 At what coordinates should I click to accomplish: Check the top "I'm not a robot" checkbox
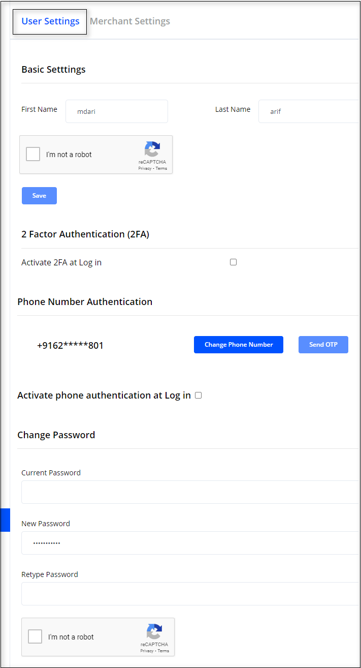33,154
